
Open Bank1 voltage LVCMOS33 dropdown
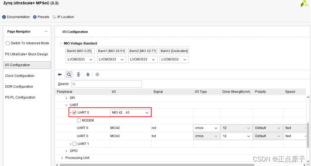tap(111, 60)
